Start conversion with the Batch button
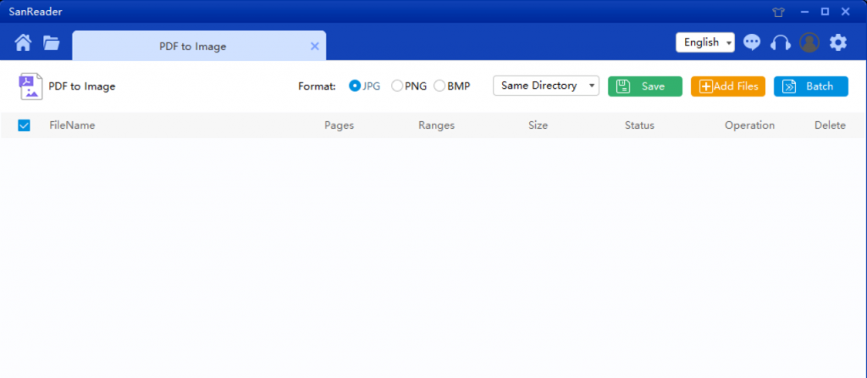 tap(810, 86)
